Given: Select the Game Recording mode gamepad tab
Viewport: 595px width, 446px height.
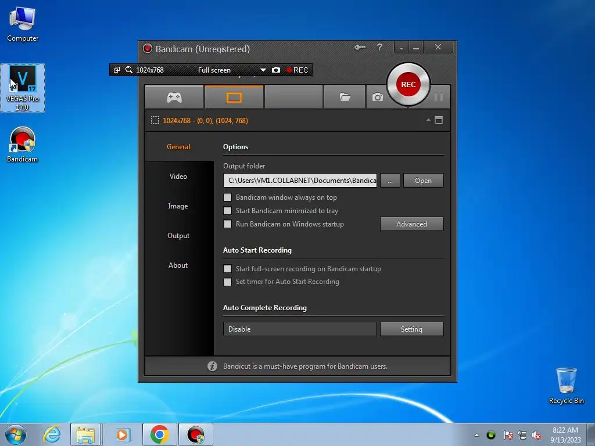Looking at the screenshot, I should (x=174, y=98).
